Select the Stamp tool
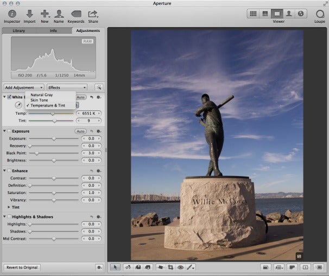Image resolution: width=329 pixels, height=276 pixels. 148,267
